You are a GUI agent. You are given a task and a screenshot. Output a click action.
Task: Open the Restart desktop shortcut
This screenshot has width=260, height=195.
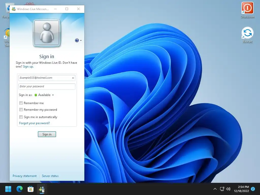click(x=247, y=35)
